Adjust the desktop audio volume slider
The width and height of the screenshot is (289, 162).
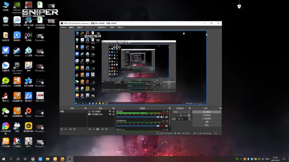tap(138, 117)
